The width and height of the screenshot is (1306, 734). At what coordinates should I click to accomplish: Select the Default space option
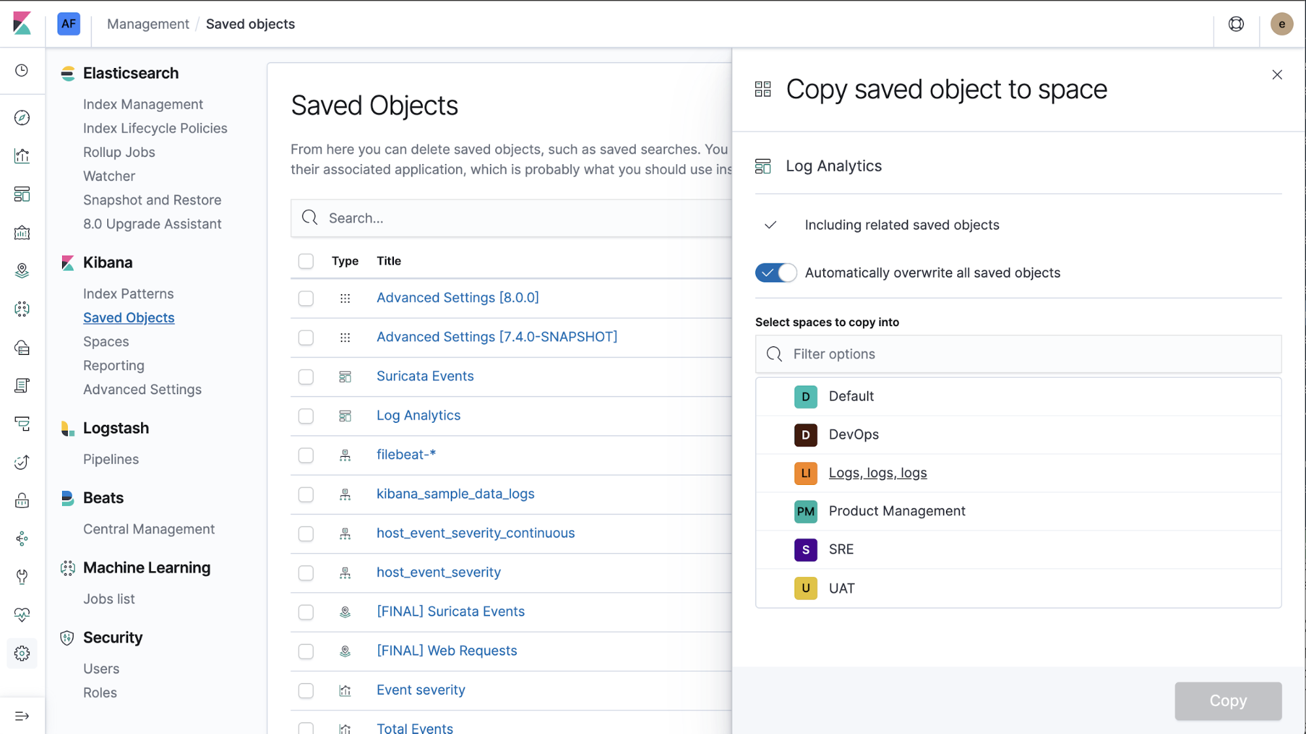pyautogui.click(x=1018, y=396)
